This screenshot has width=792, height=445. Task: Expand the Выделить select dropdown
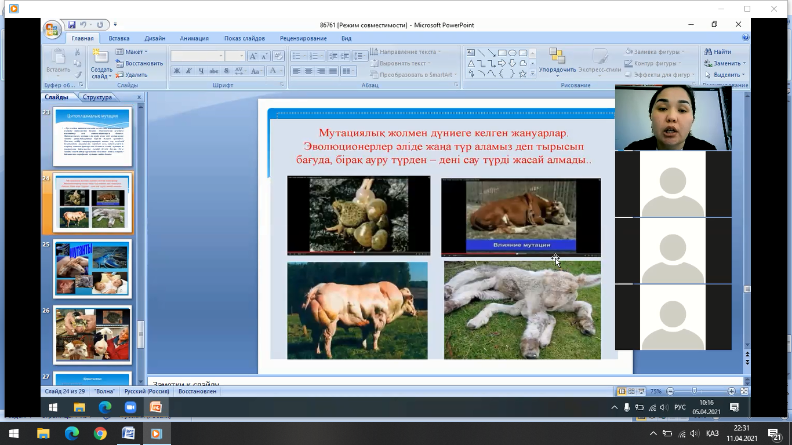[725, 75]
